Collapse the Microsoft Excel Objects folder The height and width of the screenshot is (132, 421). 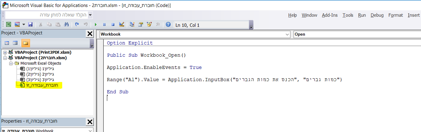[11, 63]
